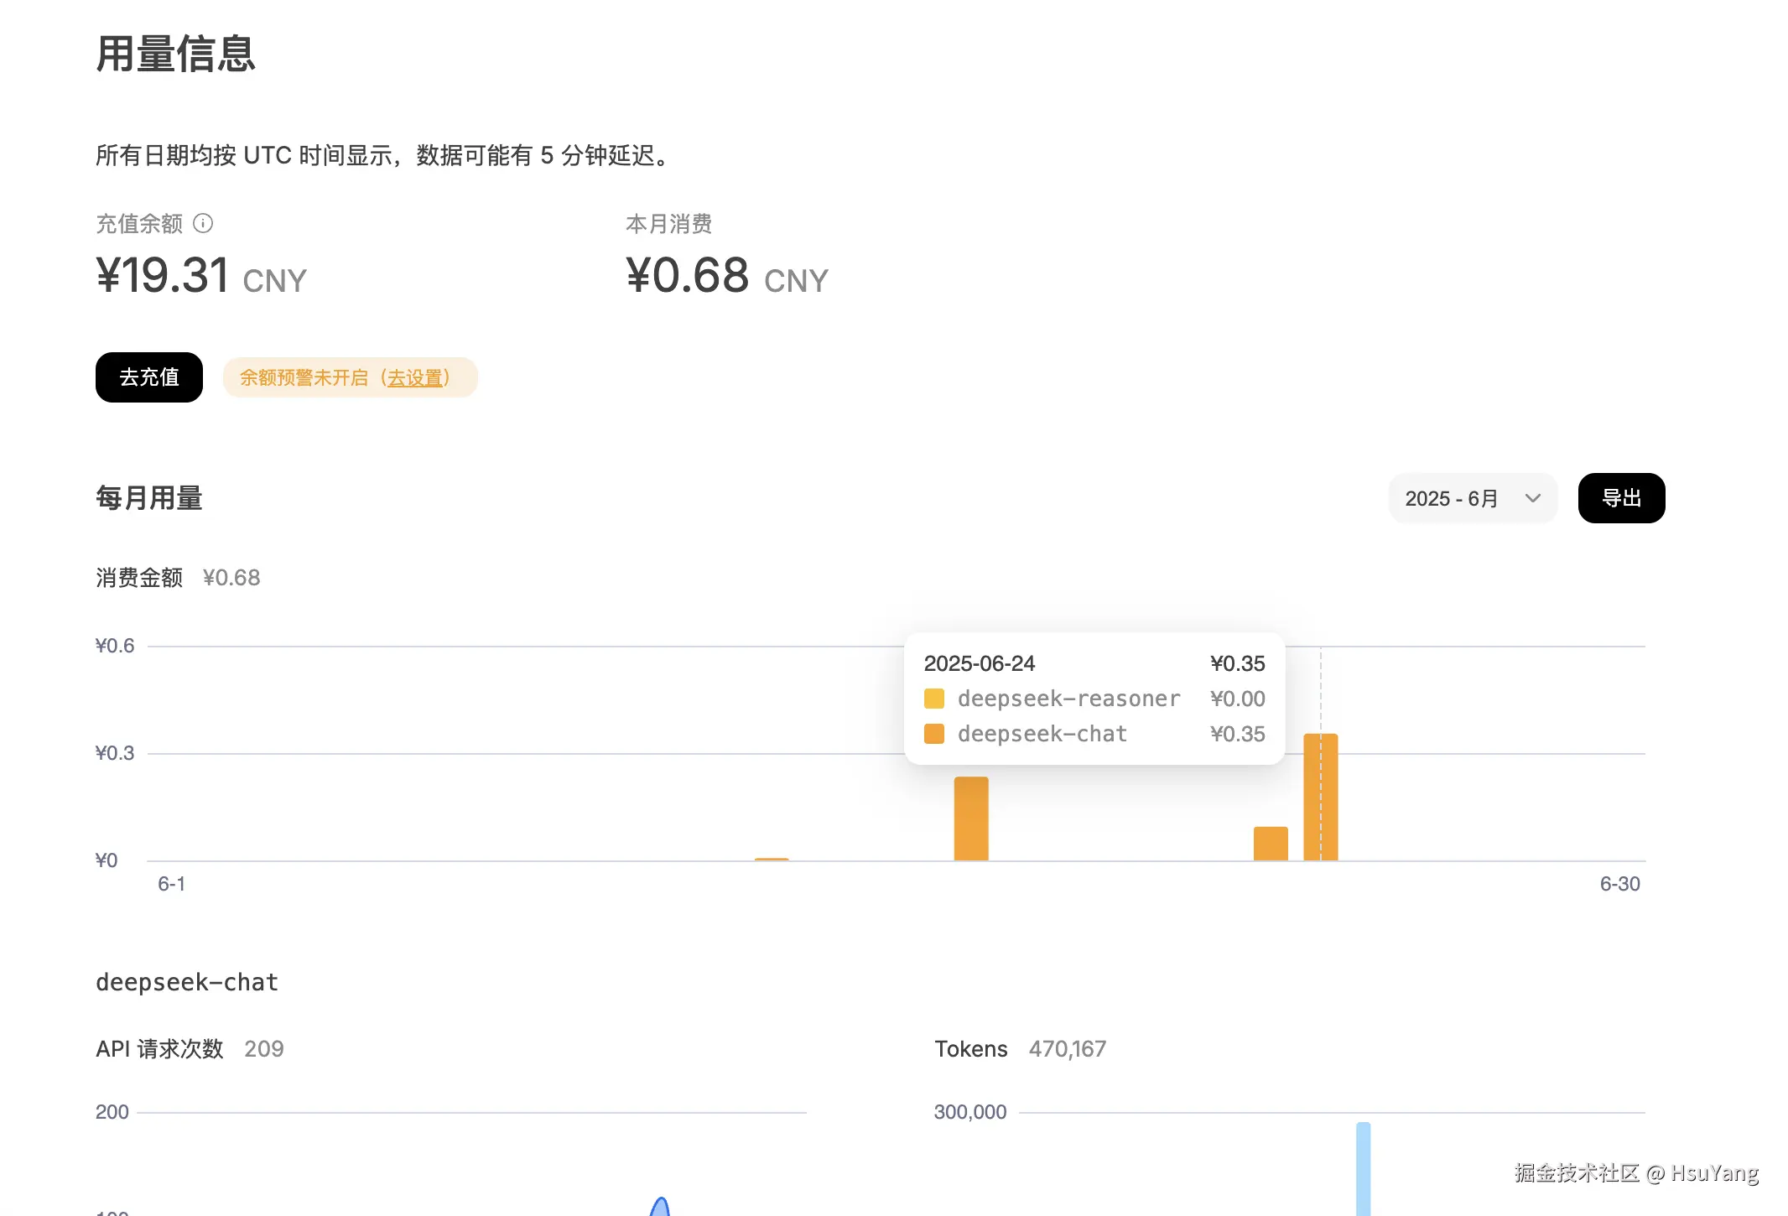Click the tallest mid-month orange bar
This screenshot has height=1216, width=1788.
click(x=971, y=818)
